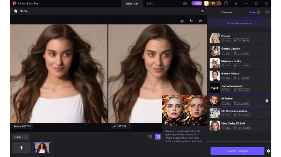
Task: Choose the Ultra Clarity 8X & 6X model
Action: coord(240,126)
